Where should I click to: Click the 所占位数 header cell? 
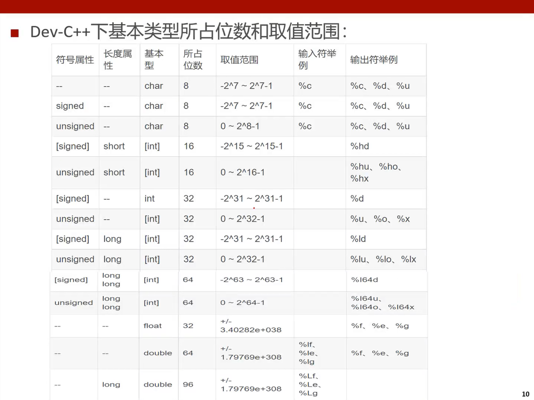[193, 59]
